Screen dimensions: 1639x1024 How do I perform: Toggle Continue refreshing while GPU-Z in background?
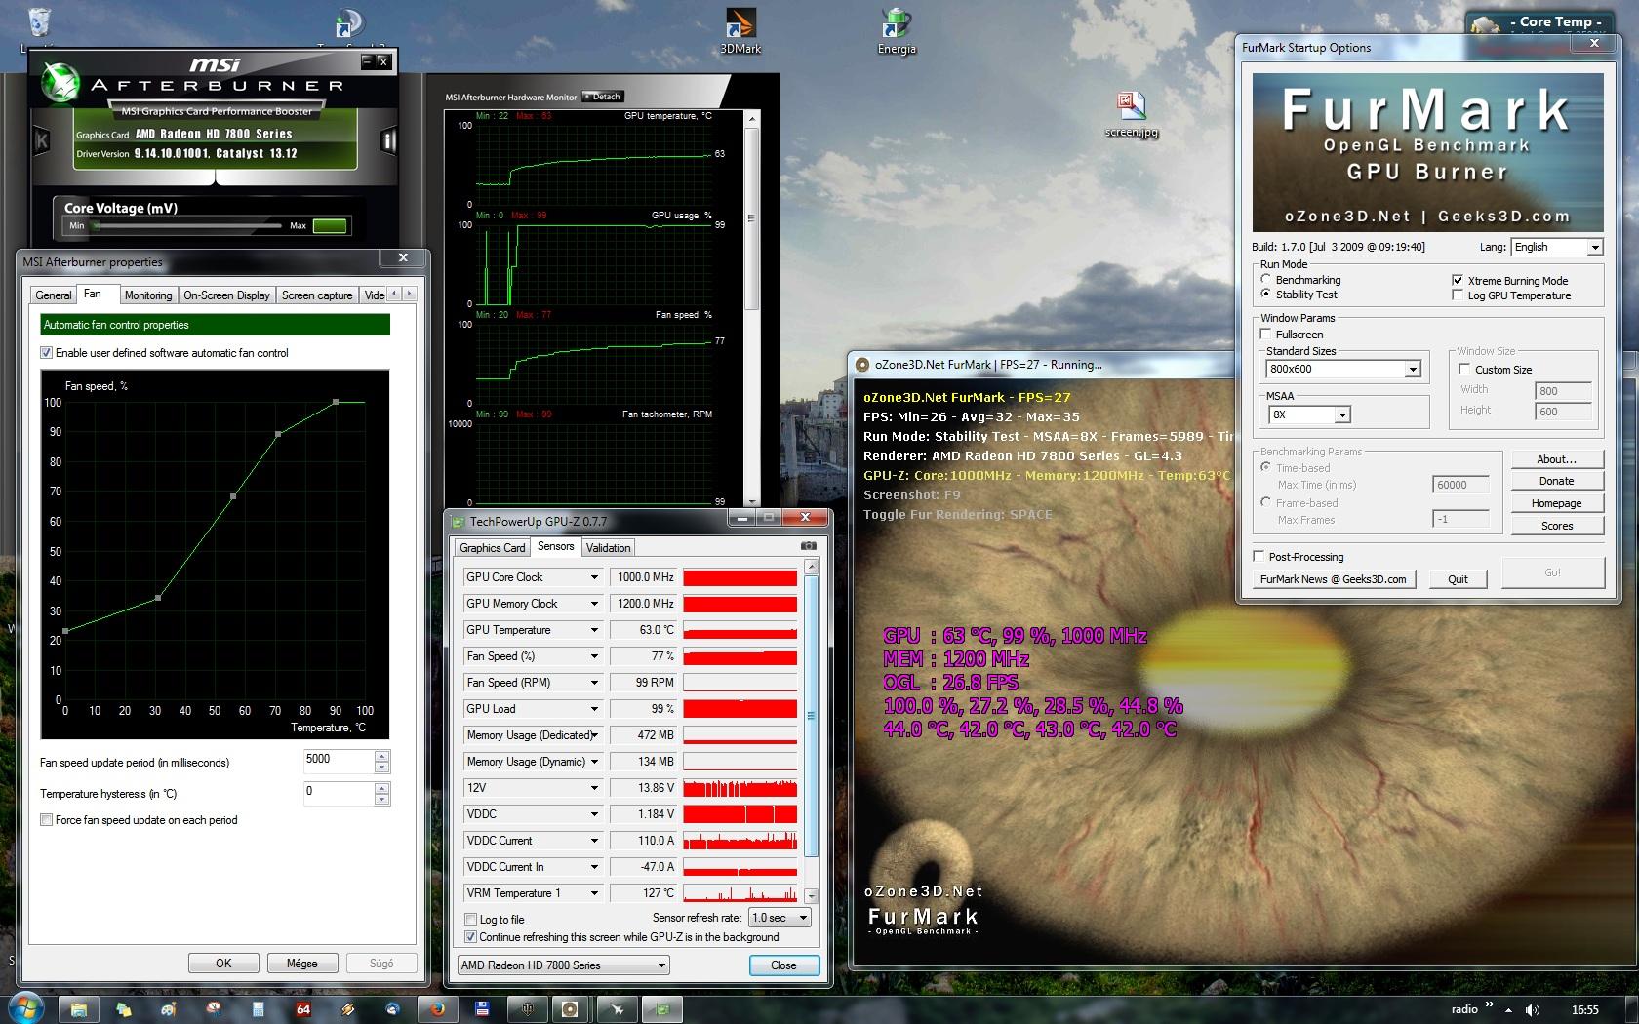[471, 937]
